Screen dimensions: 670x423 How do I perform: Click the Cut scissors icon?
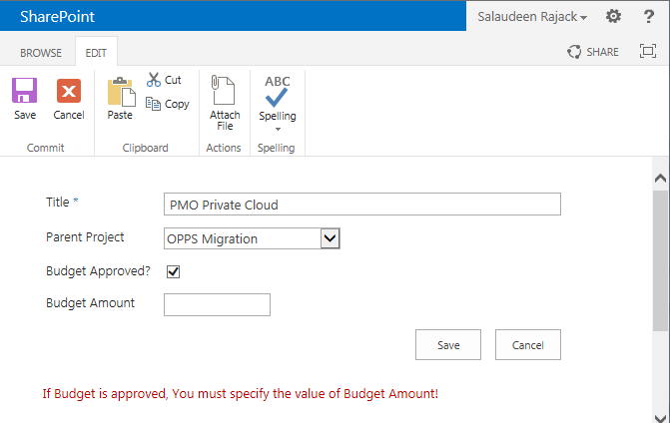pos(154,80)
